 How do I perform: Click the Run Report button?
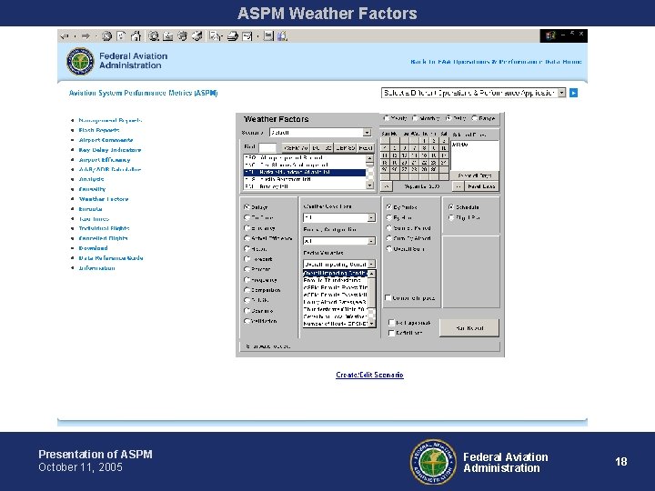click(x=469, y=328)
